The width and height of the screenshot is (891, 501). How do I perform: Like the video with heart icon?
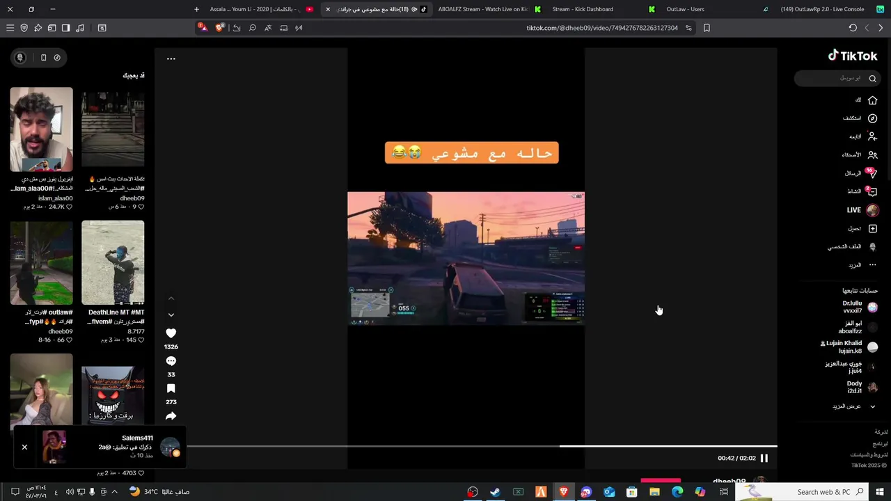[171, 333]
